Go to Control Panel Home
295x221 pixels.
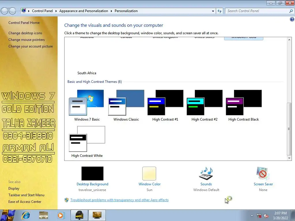tap(24, 23)
